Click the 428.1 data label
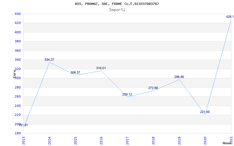Viewport: 234px width, 146px height. [230, 17]
